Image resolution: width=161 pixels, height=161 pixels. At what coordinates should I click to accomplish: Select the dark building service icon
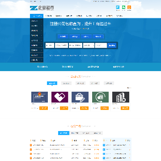(121, 97)
